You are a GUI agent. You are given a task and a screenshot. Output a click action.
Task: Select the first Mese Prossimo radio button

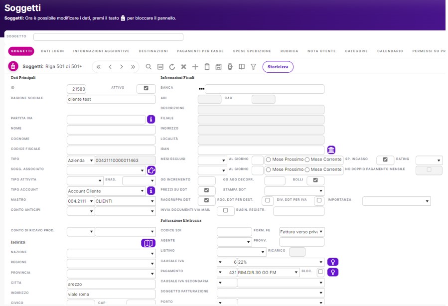[x=269, y=159]
